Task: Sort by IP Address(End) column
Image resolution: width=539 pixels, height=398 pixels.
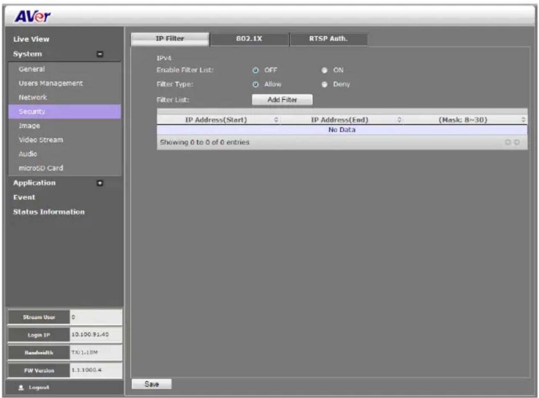Action: click(x=342, y=120)
